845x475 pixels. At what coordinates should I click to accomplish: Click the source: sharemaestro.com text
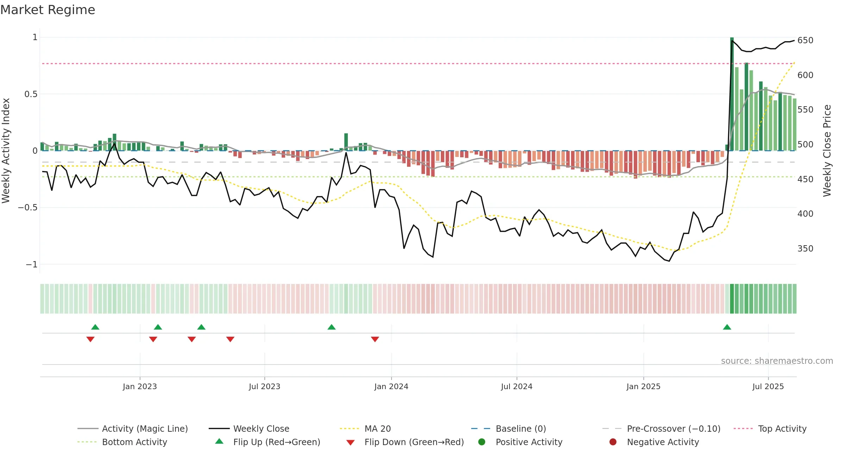coord(777,361)
